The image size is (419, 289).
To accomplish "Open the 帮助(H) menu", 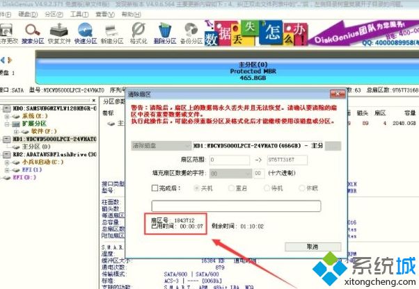I will (x=132, y=14).
